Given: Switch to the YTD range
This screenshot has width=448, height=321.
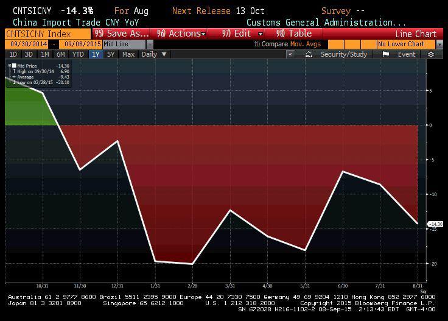Looking at the screenshot, I should (77, 54).
